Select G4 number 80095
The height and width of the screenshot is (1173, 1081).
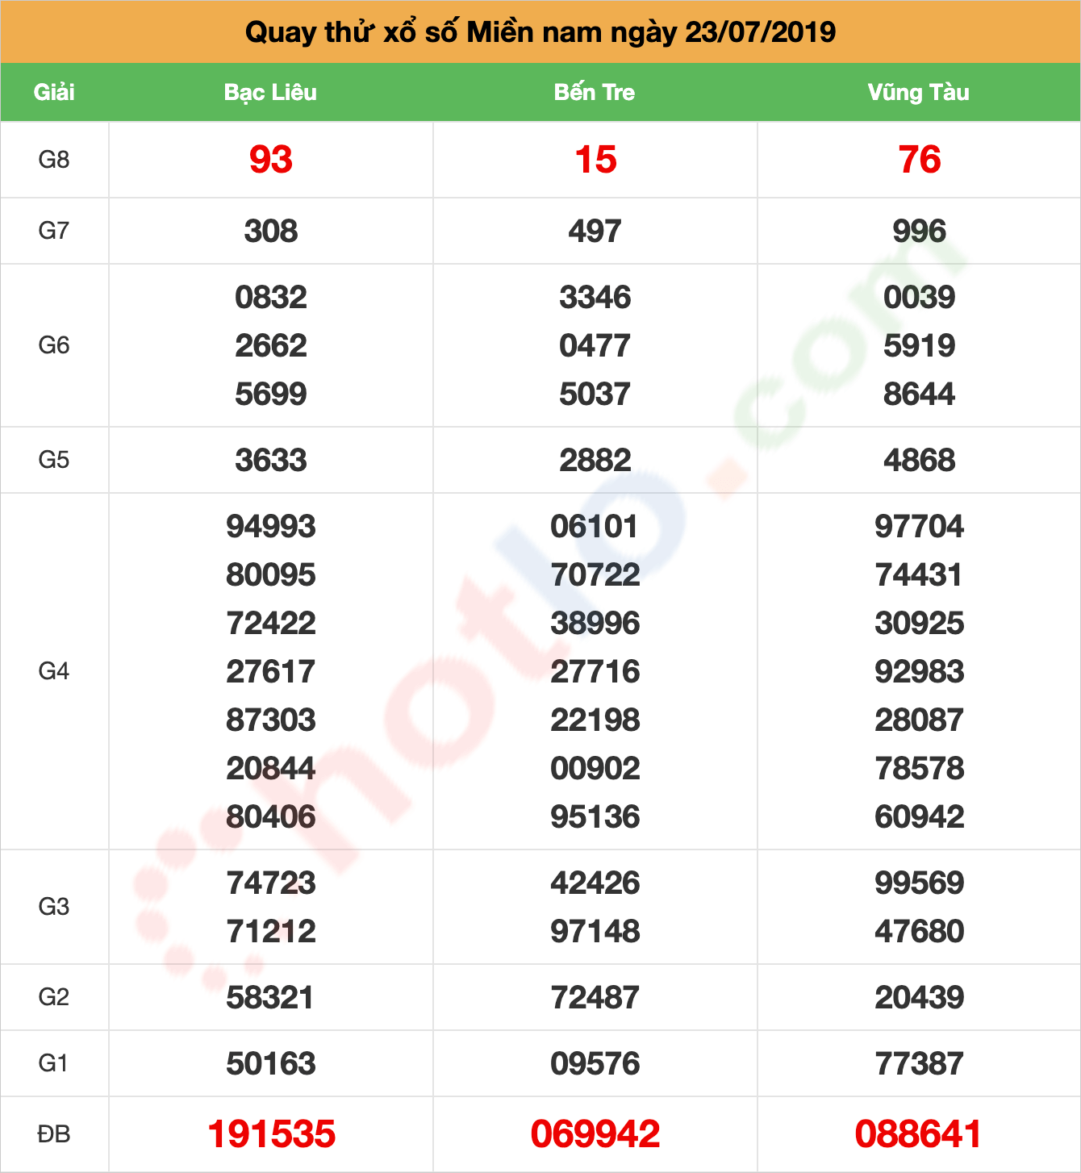pos(271,575)
